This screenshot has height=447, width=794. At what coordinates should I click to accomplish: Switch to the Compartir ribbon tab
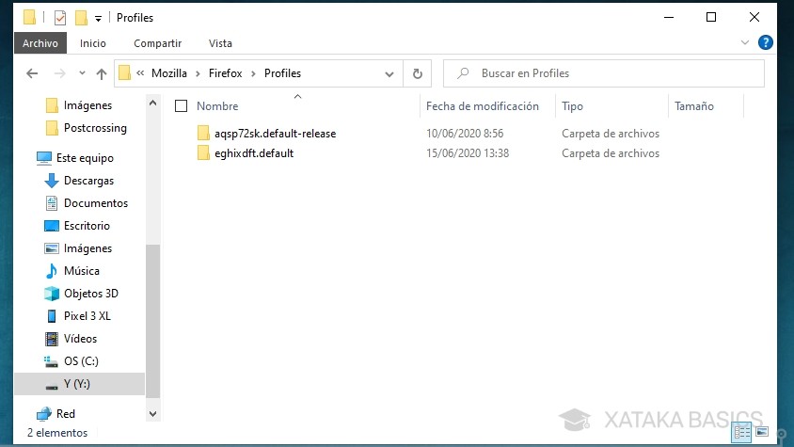pos(157,43)
